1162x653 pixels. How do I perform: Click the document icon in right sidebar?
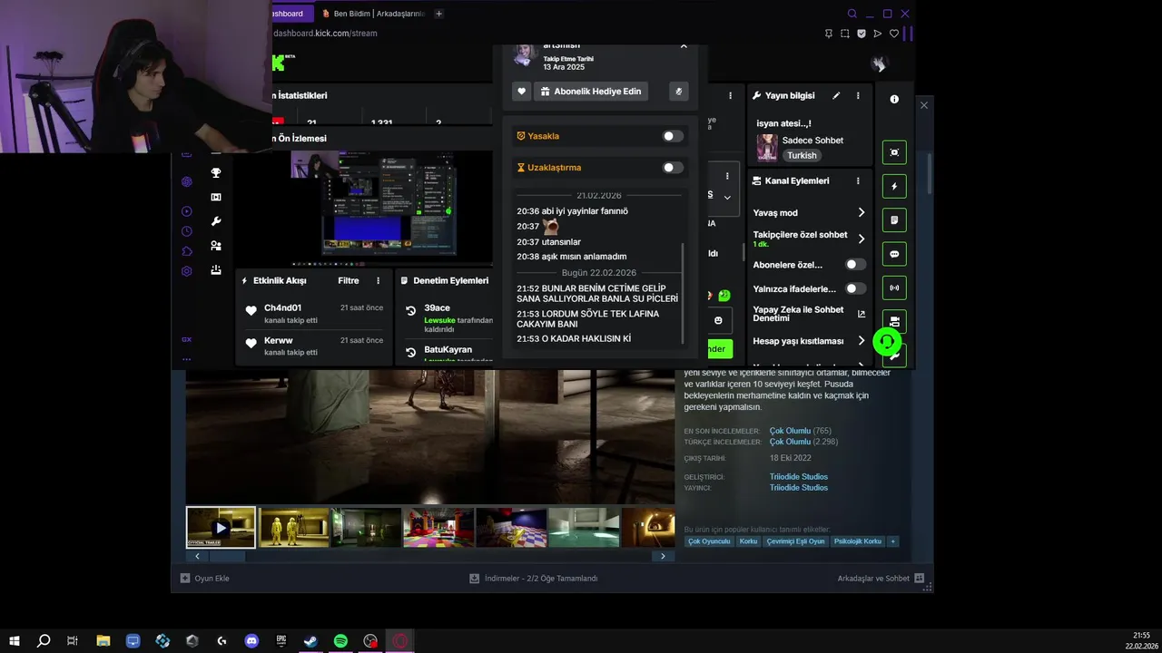(x=894, y=220)
